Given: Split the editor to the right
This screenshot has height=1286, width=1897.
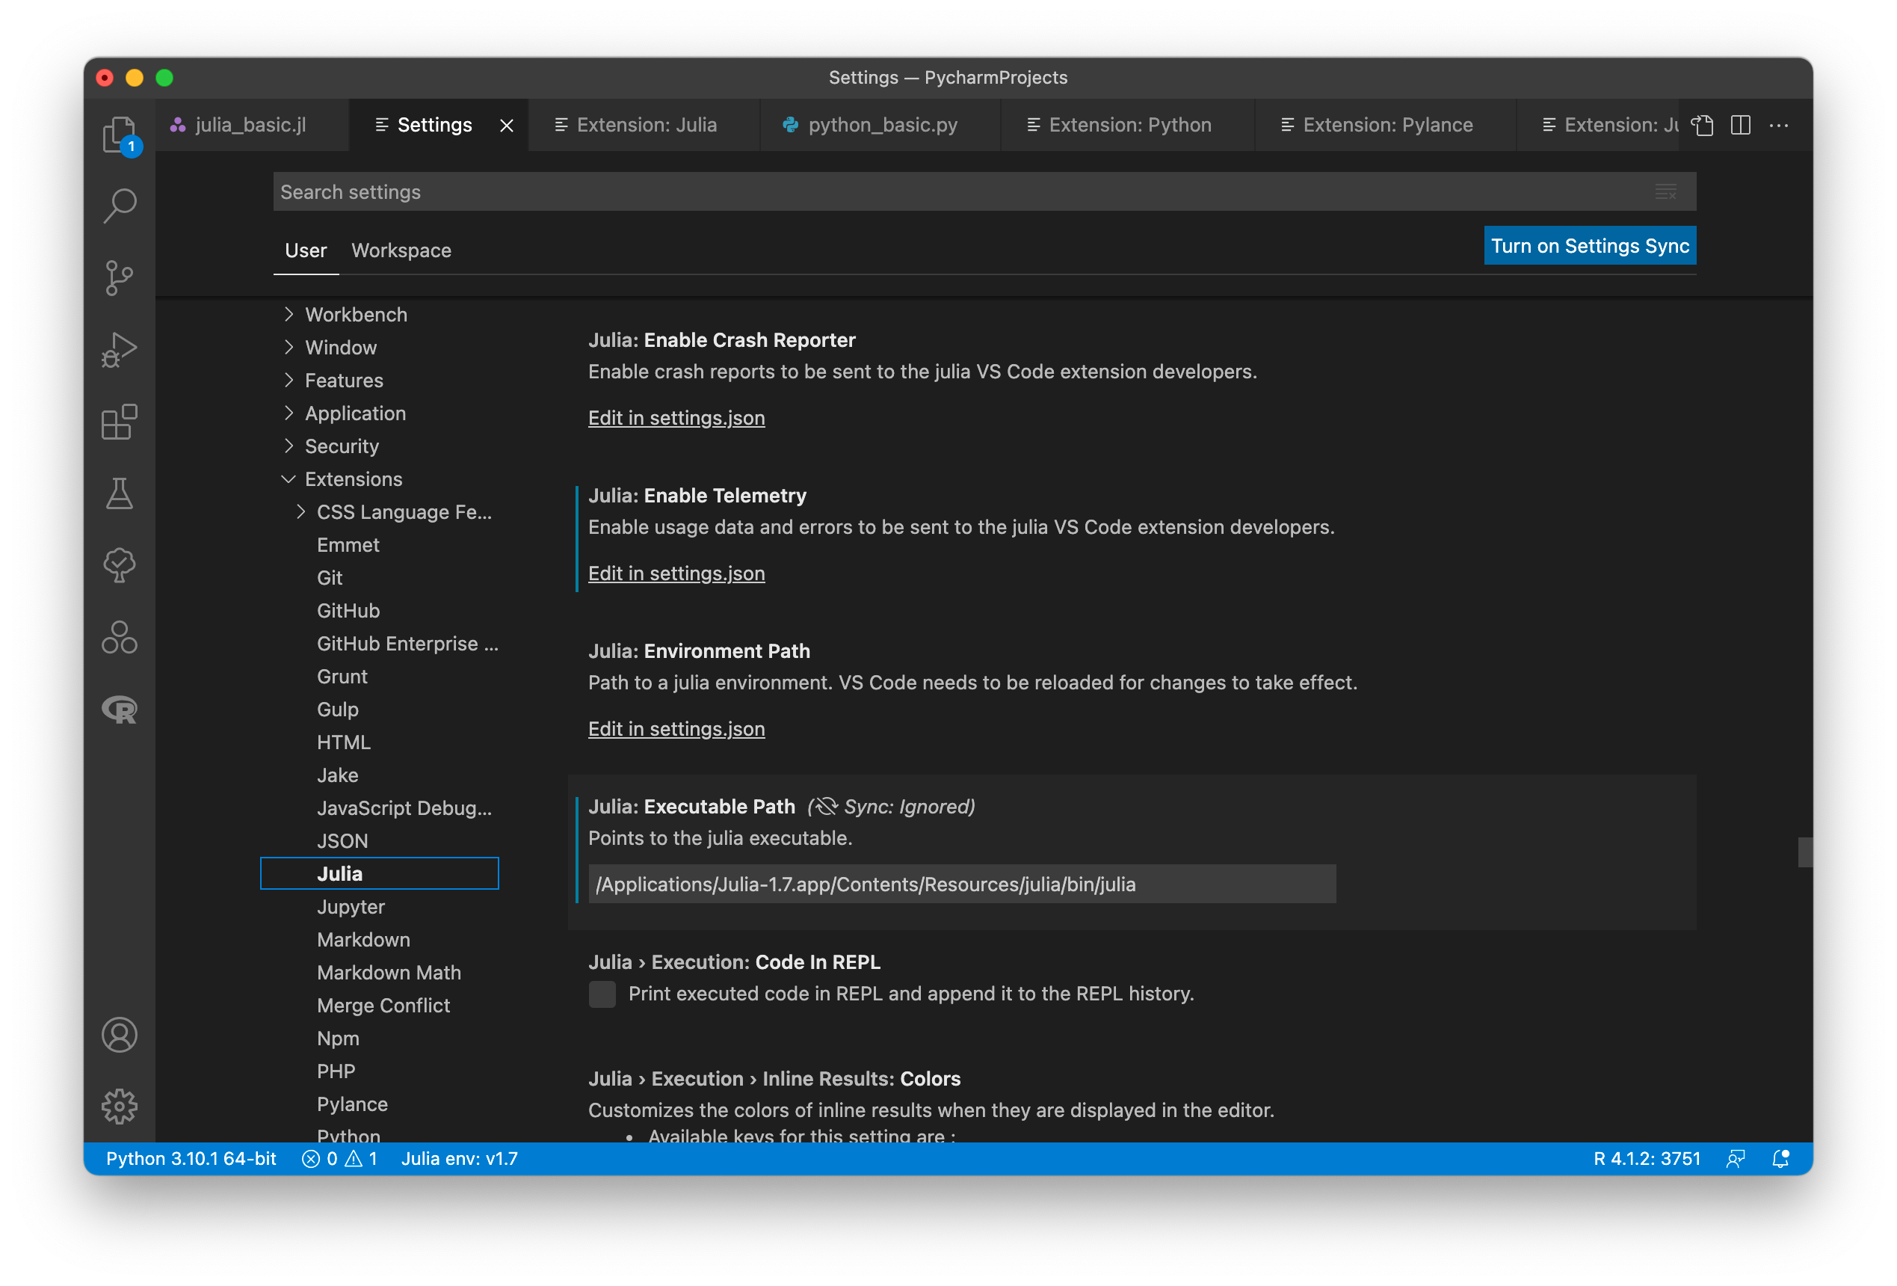Looking at the screenshot, I should 1739,125.
